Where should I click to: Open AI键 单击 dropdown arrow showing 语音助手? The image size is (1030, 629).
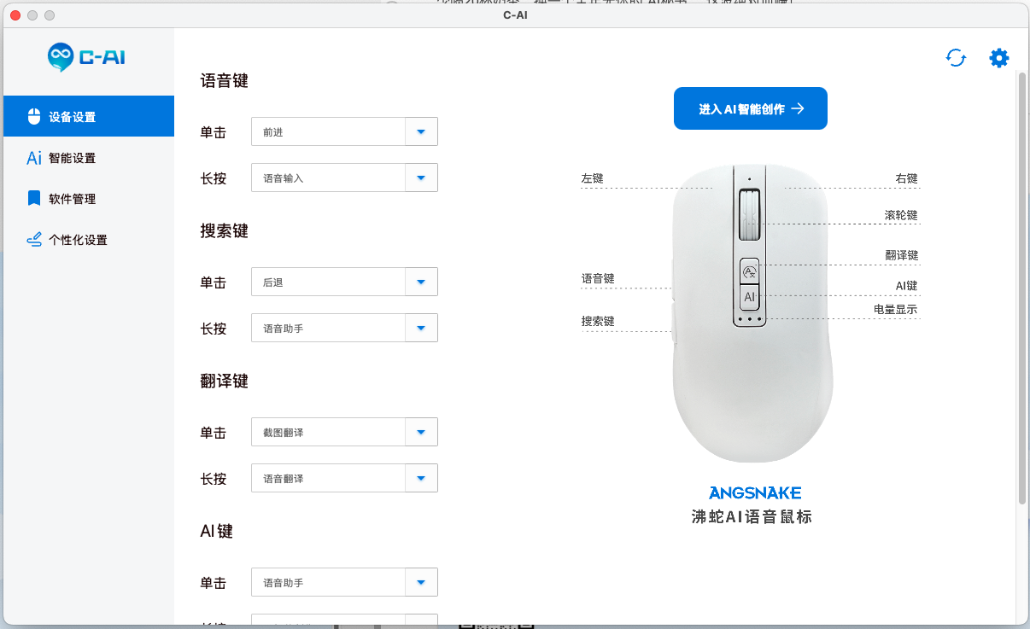point(421,583)
